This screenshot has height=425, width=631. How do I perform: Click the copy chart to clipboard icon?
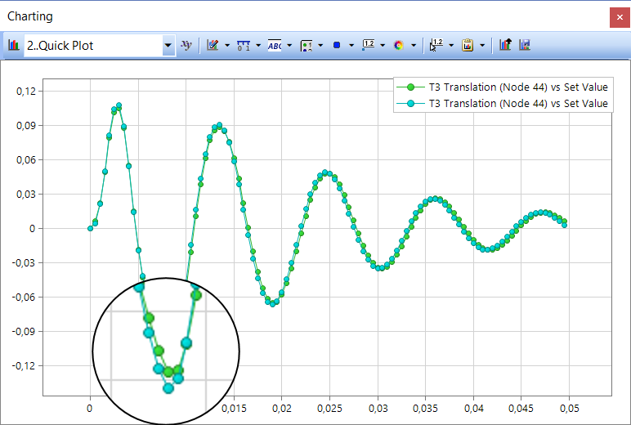(x=468, y=45)
